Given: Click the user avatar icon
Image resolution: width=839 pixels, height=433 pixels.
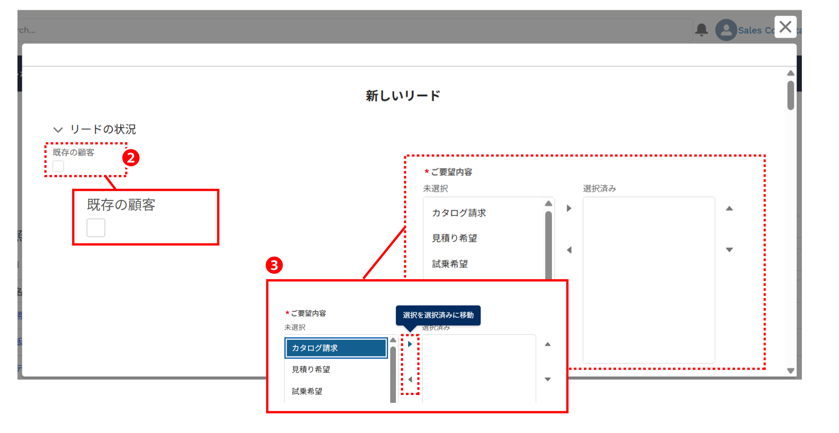Looking at the screenshot, I should pos(726,30).
